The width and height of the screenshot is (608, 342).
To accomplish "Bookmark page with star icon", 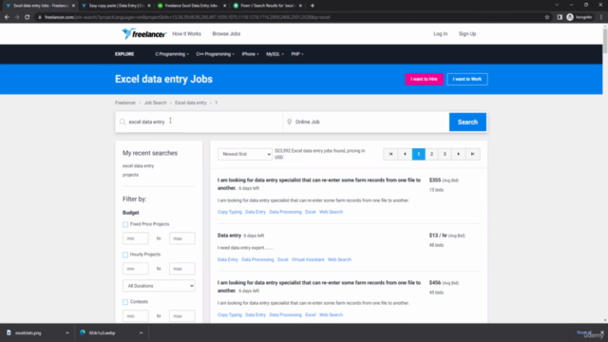I will (x=547, y=17).
